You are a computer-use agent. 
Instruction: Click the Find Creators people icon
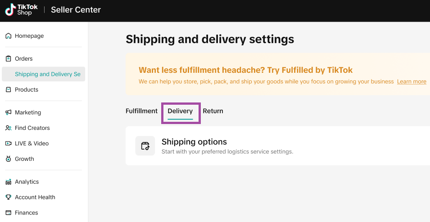coord(8,128)
